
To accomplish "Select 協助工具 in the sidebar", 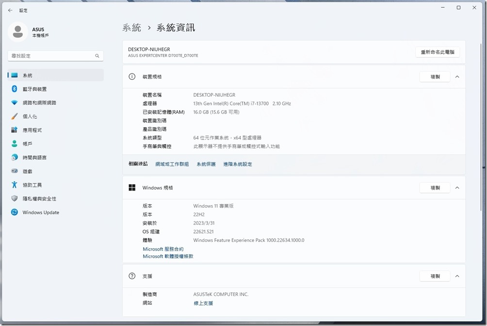I will coord(32,185).
